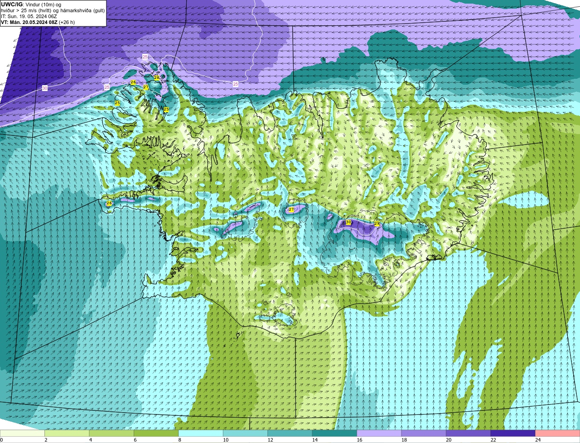The width and height of the screenshot is (580, 443).
Task: Select the 6–8 m/s olive green legend swatch
Action: (x=156, y=433)
